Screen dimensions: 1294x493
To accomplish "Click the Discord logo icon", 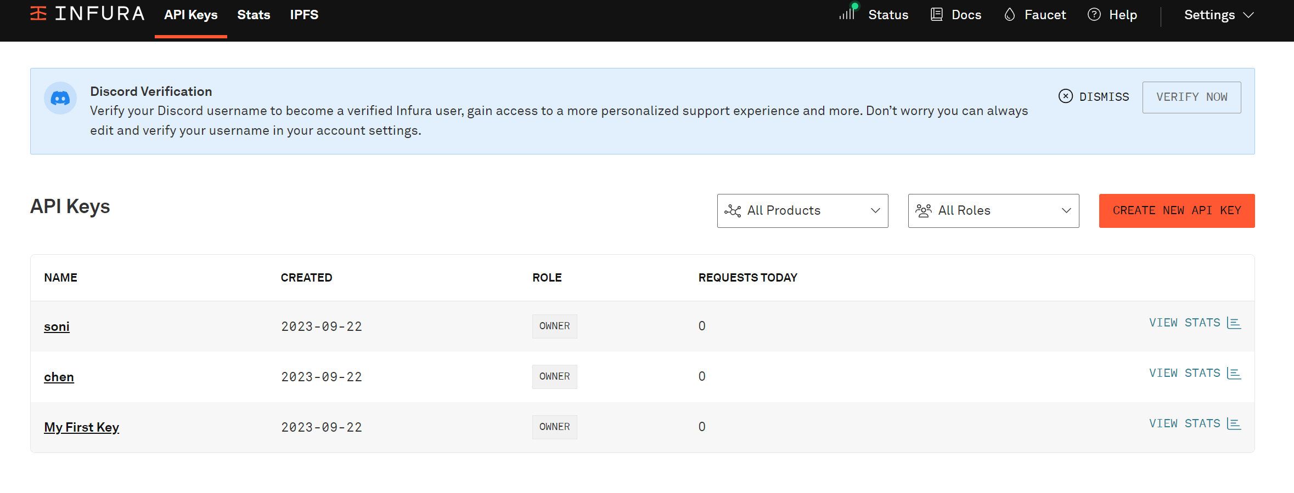I will tap(60, 98).
